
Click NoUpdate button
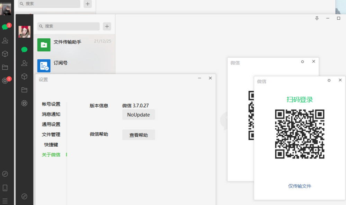click(139, 115)
